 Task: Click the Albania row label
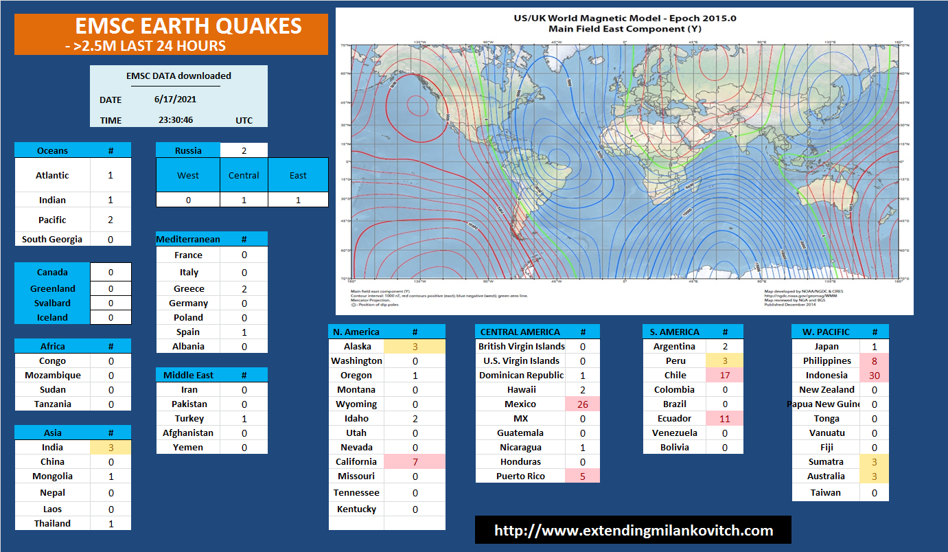pyautogui.click(x=188, y=346)
